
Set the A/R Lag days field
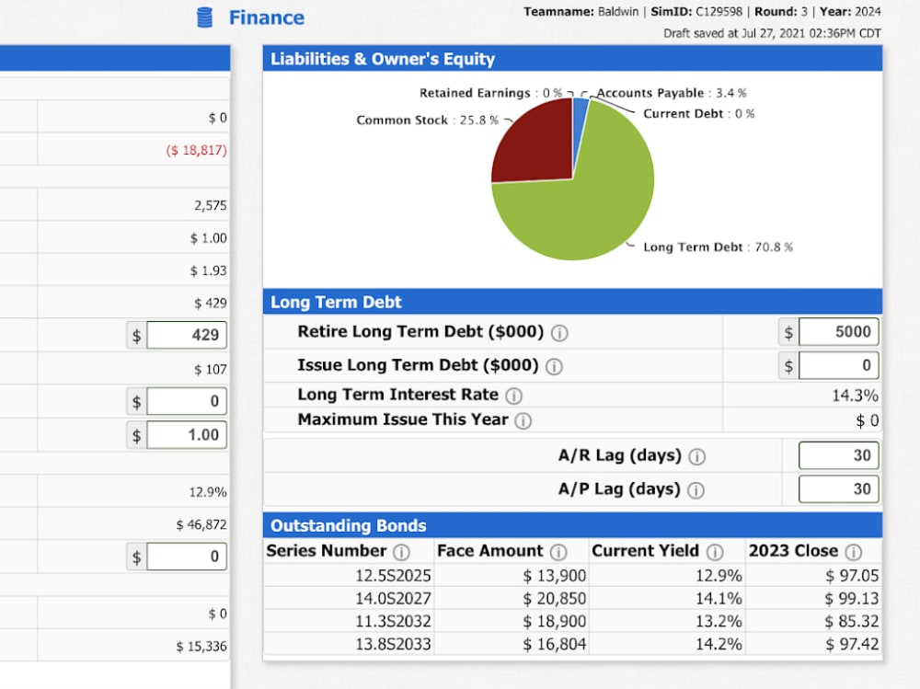click(x=838, y=455)
